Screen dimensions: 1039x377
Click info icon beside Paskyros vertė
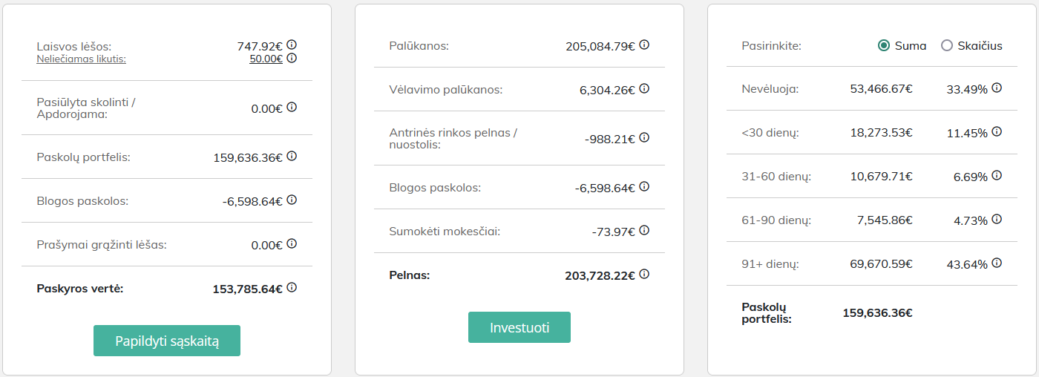292,287
